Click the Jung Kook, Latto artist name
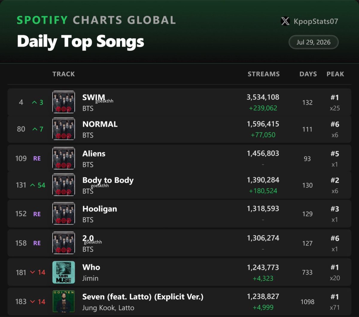 pyautogui.click(x=108, y=308)
